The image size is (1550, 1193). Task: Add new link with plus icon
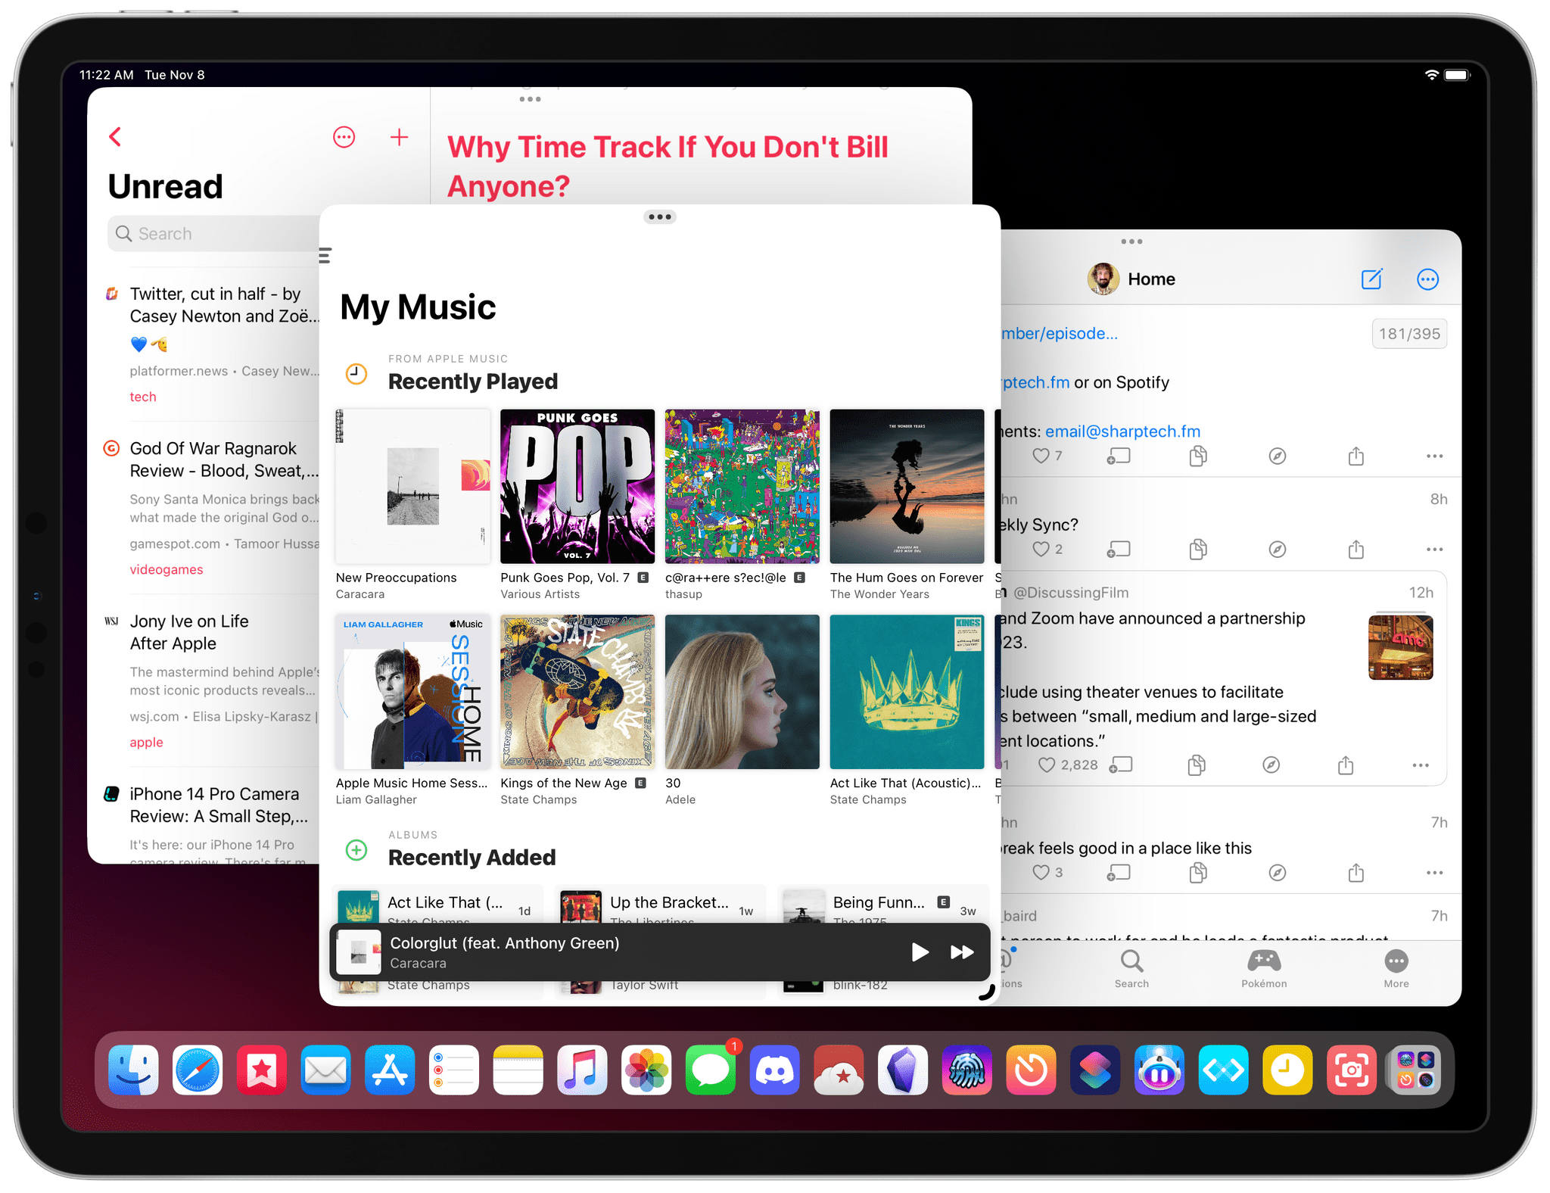coord(399,137)
